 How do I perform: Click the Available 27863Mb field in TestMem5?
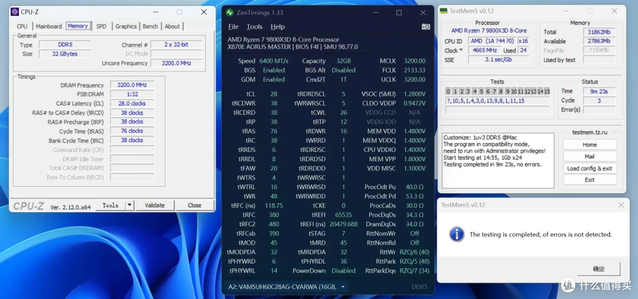tap(599, 41)
